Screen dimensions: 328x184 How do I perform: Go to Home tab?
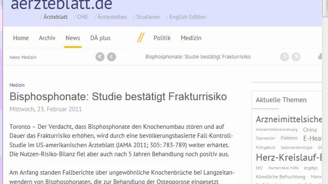tap(20, 38)
